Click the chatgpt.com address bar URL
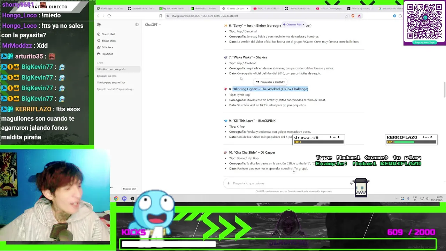This screenshot has width=446, height=251. 205,16
